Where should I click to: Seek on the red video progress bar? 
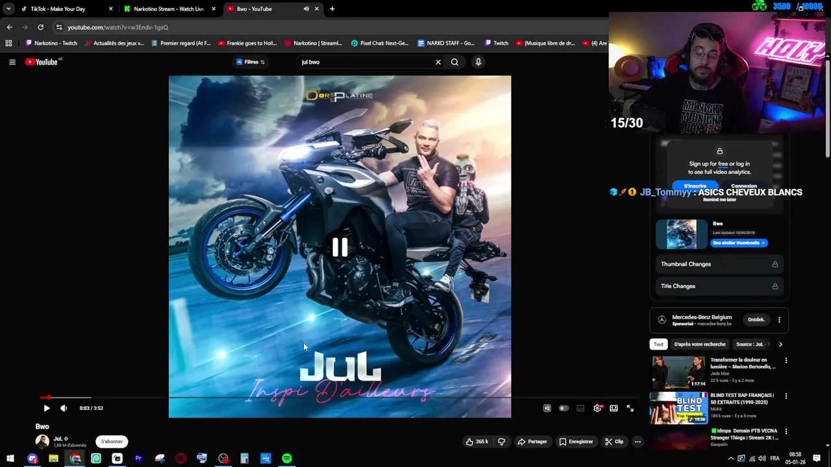(x=340, y=397)
